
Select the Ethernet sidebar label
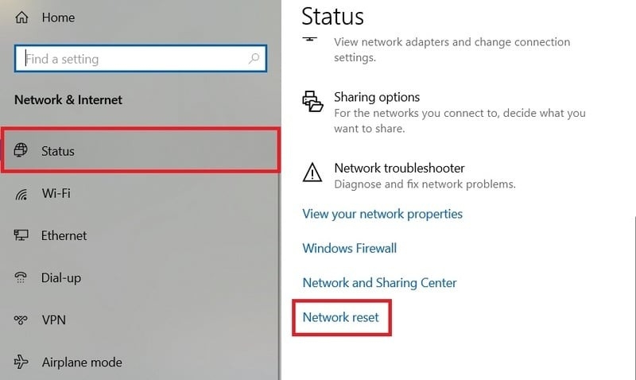point(64,235)
